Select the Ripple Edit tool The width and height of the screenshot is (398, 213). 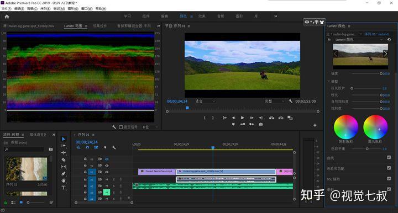point(64,152)
